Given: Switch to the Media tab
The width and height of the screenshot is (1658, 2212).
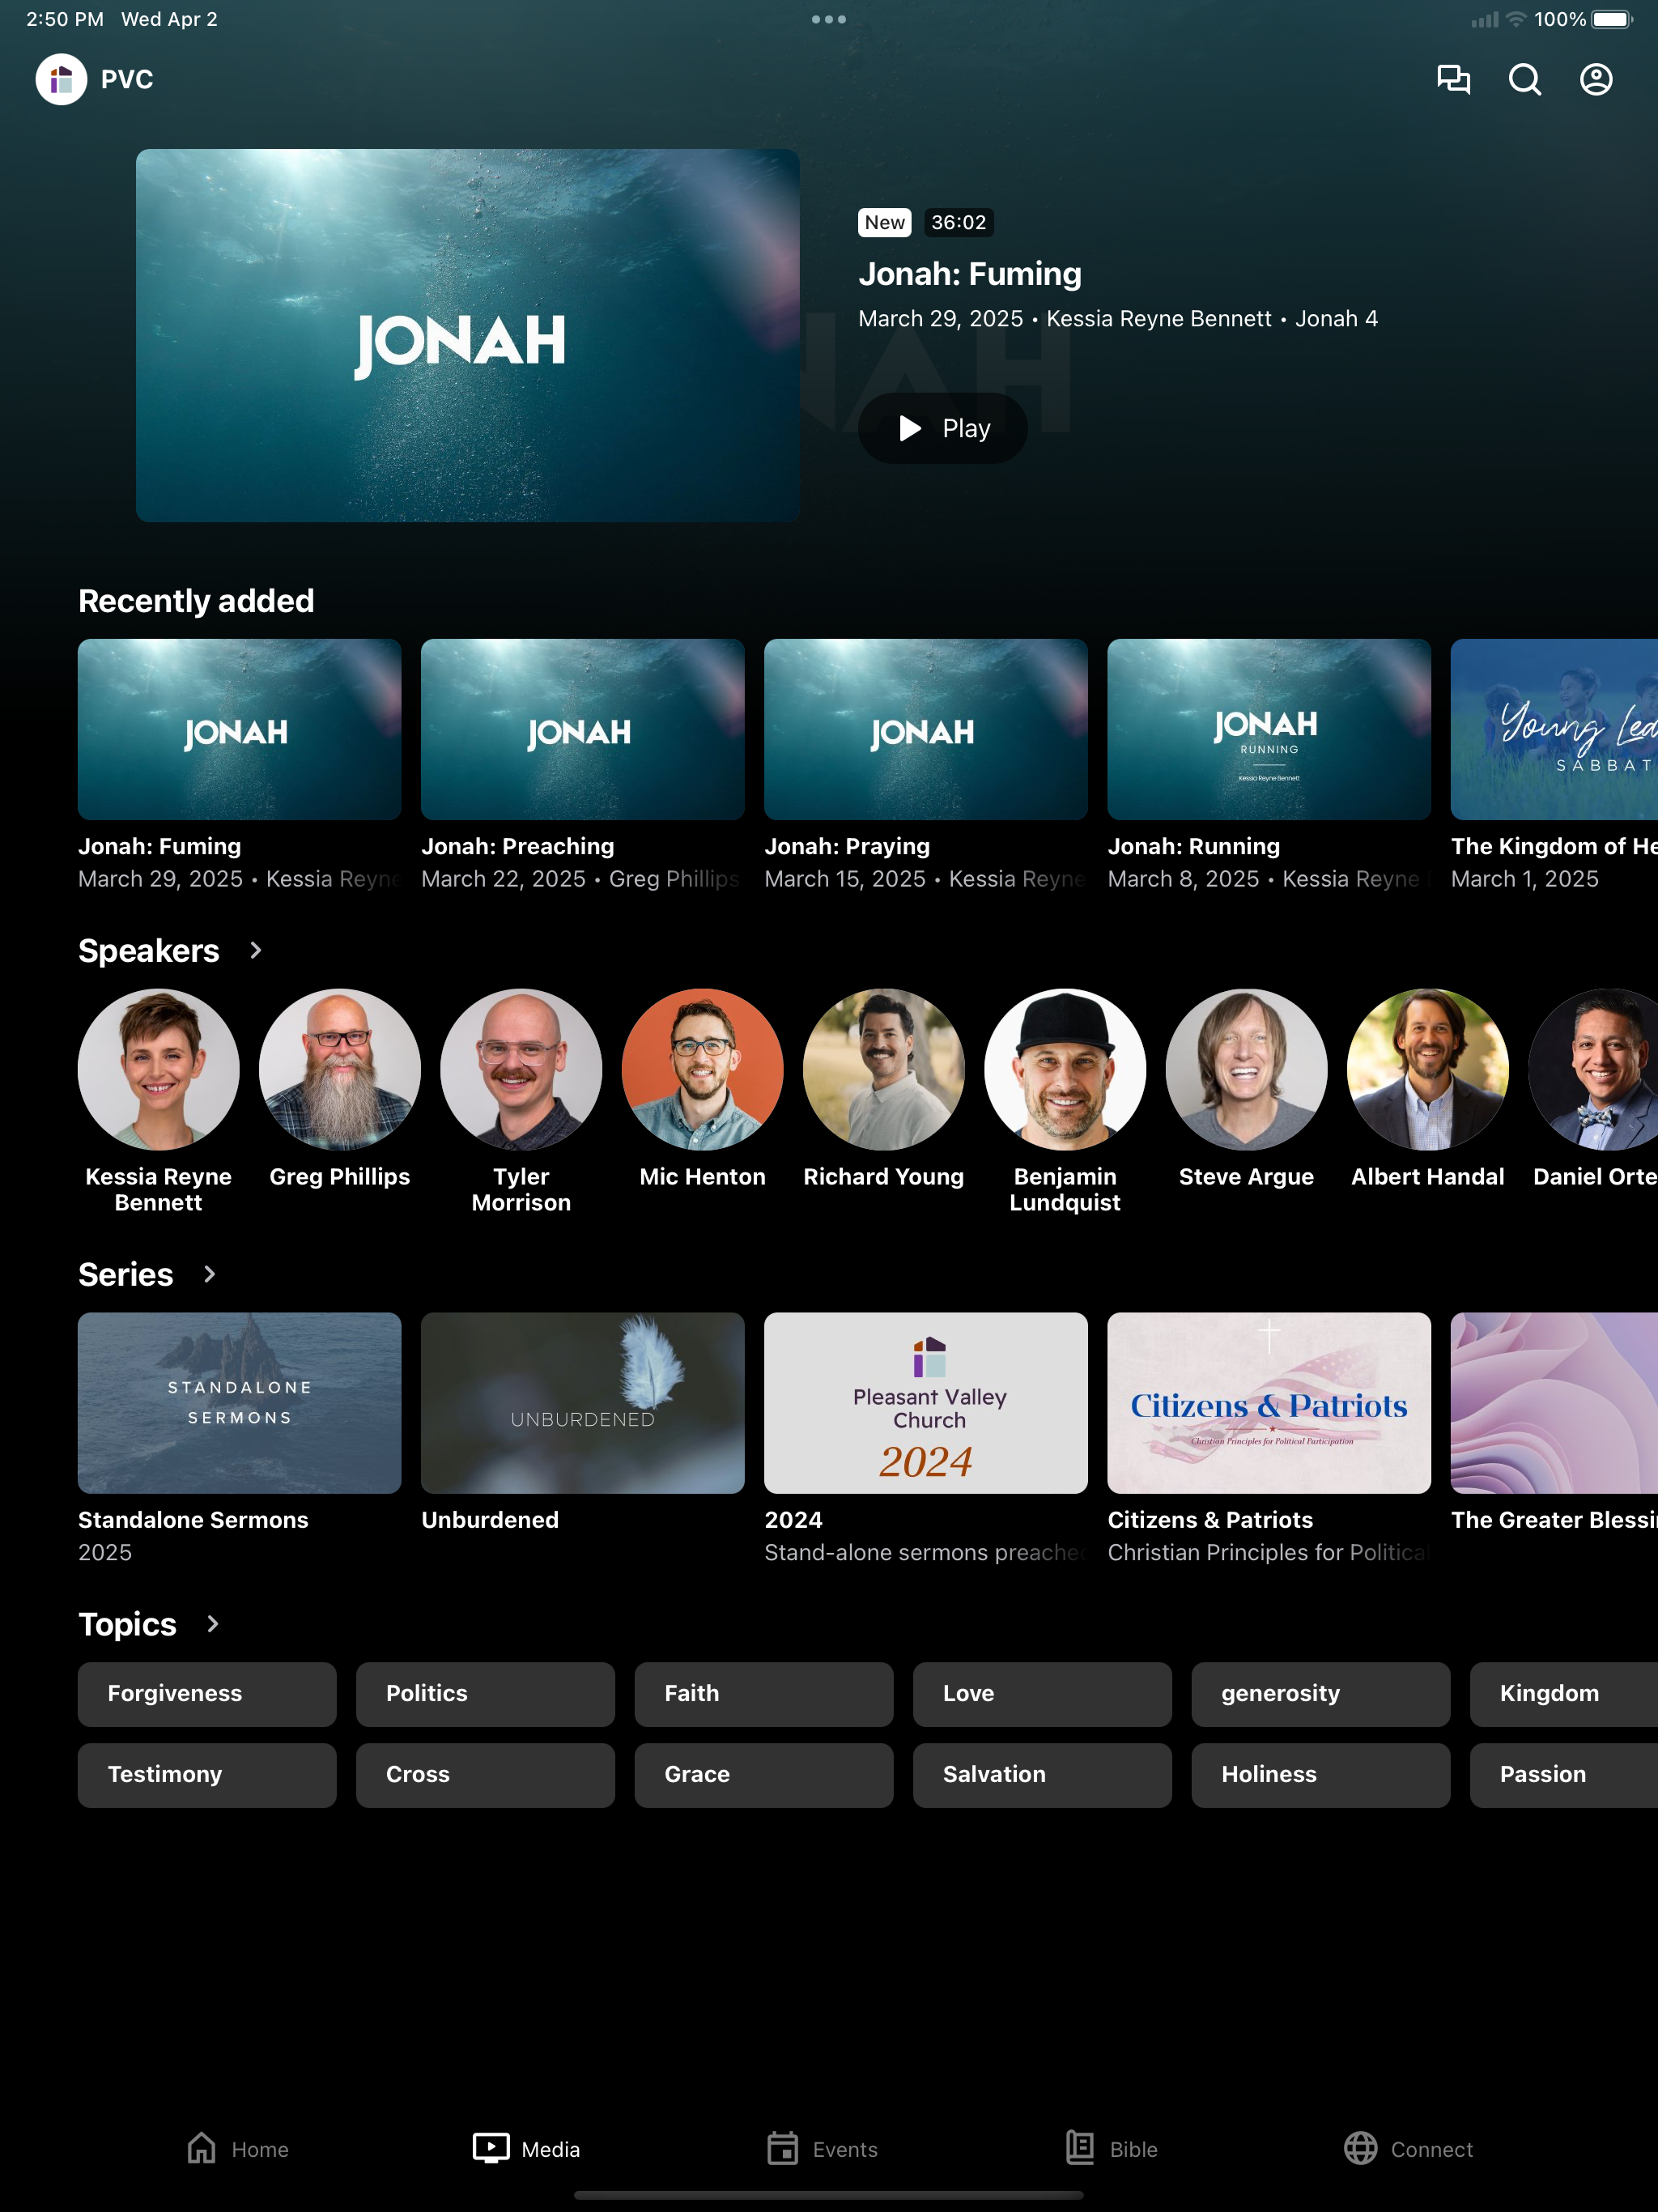Looking at the screenshot, I should pyautogui.click(x=526, y=2149).
